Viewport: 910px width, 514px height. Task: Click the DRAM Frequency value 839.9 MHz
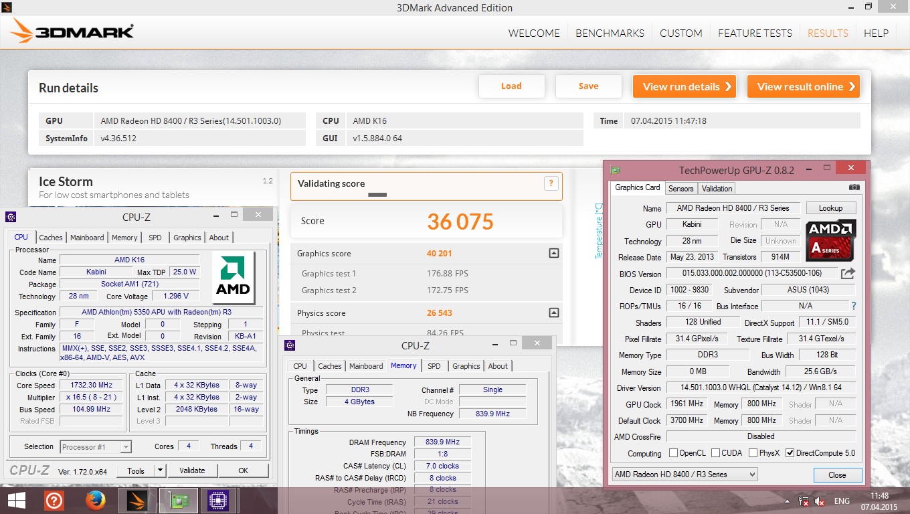443,442
